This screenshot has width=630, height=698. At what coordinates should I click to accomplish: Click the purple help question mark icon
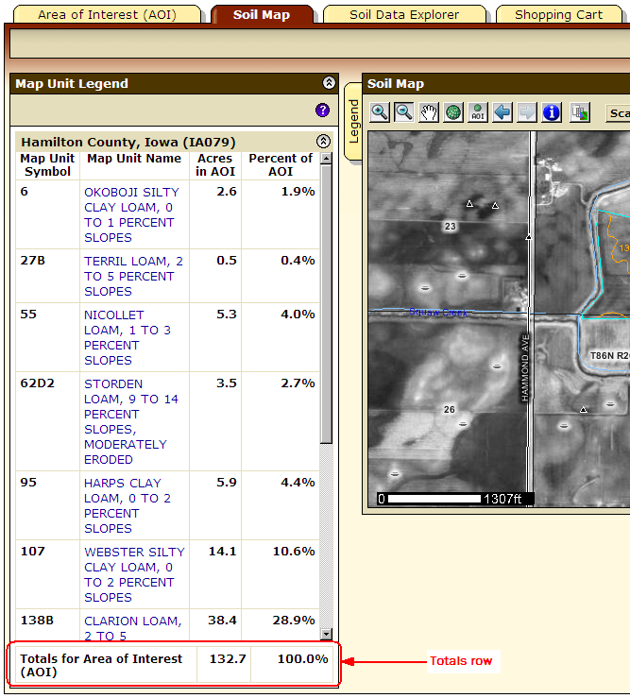point(322,110)
